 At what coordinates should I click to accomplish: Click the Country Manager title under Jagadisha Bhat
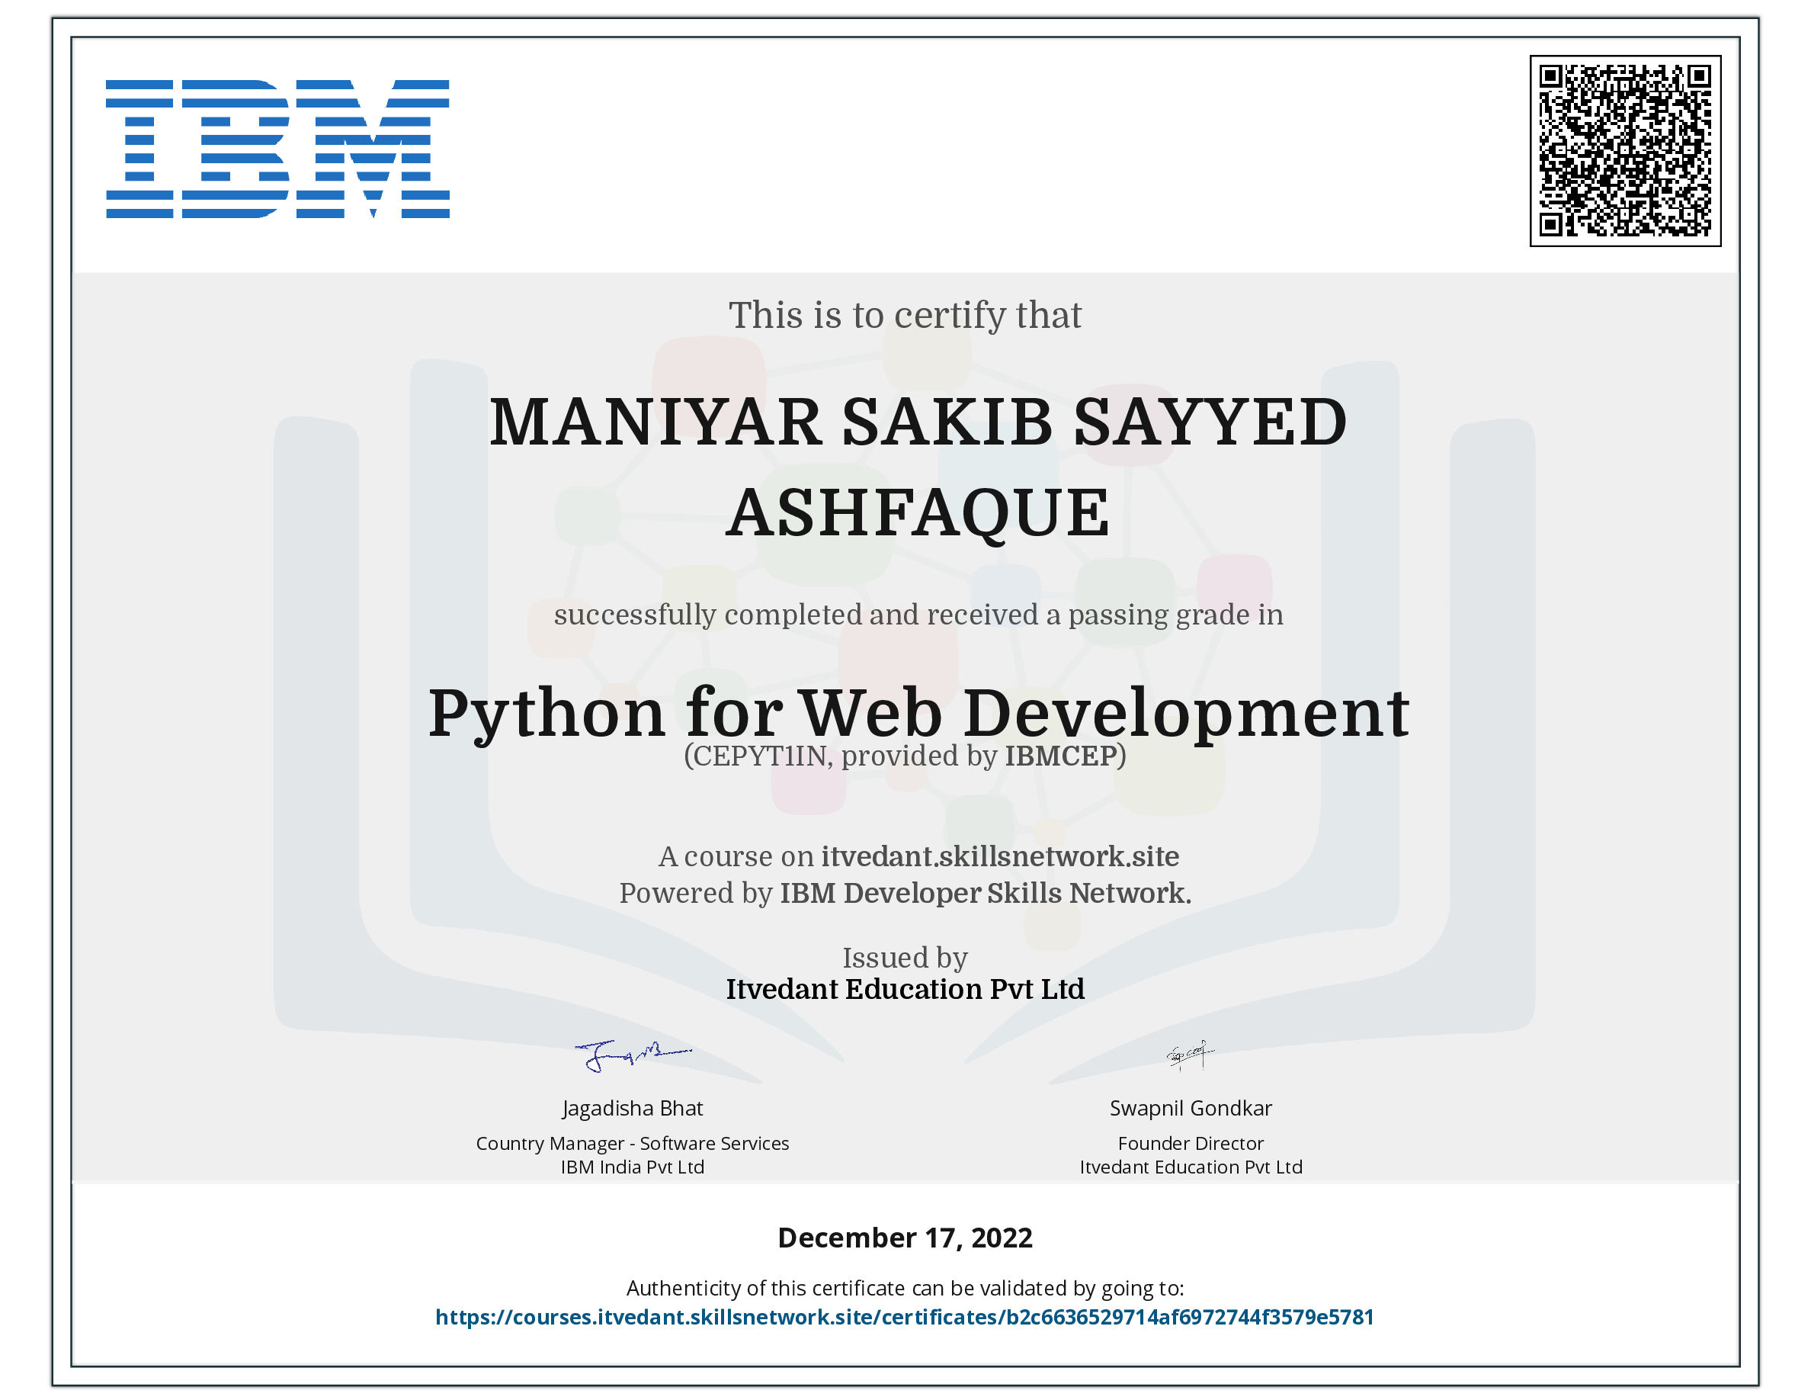click(632, 1143)
